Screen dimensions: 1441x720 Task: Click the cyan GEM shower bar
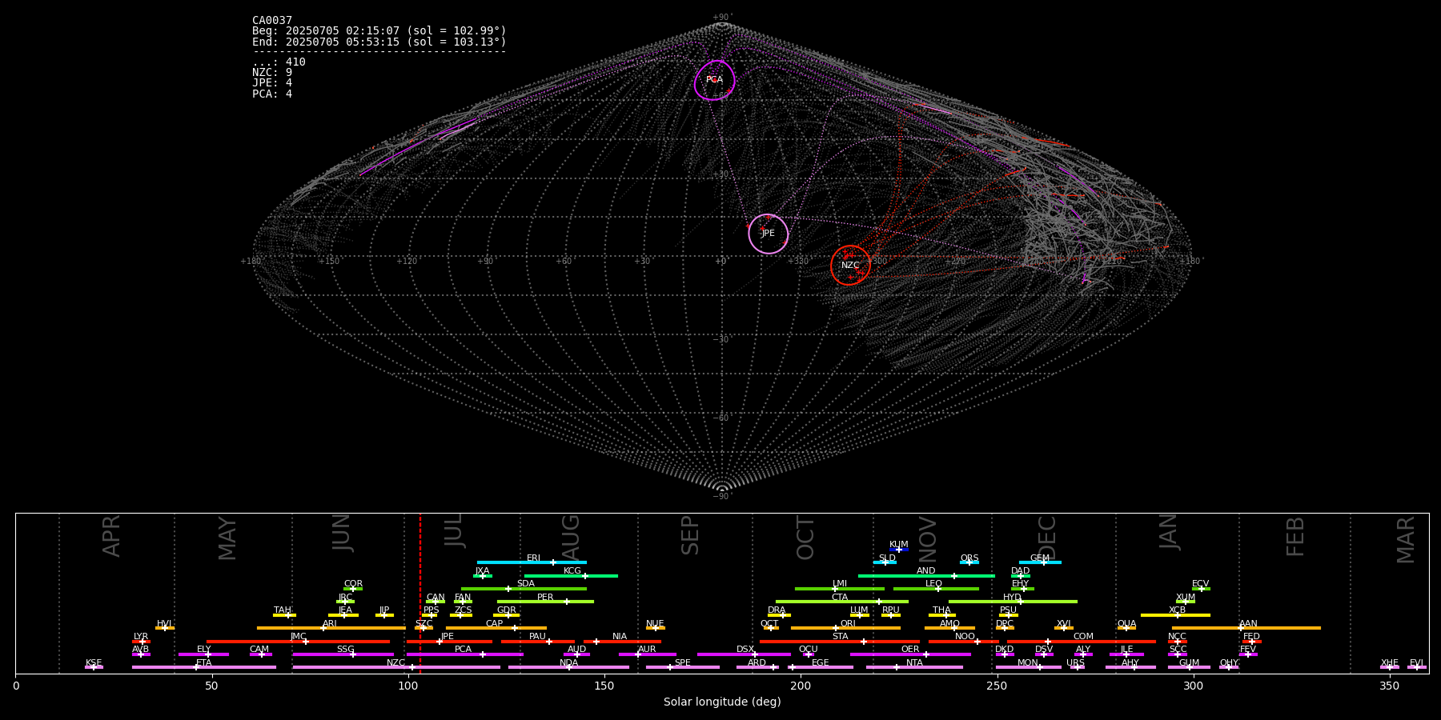pos(1040,562)
